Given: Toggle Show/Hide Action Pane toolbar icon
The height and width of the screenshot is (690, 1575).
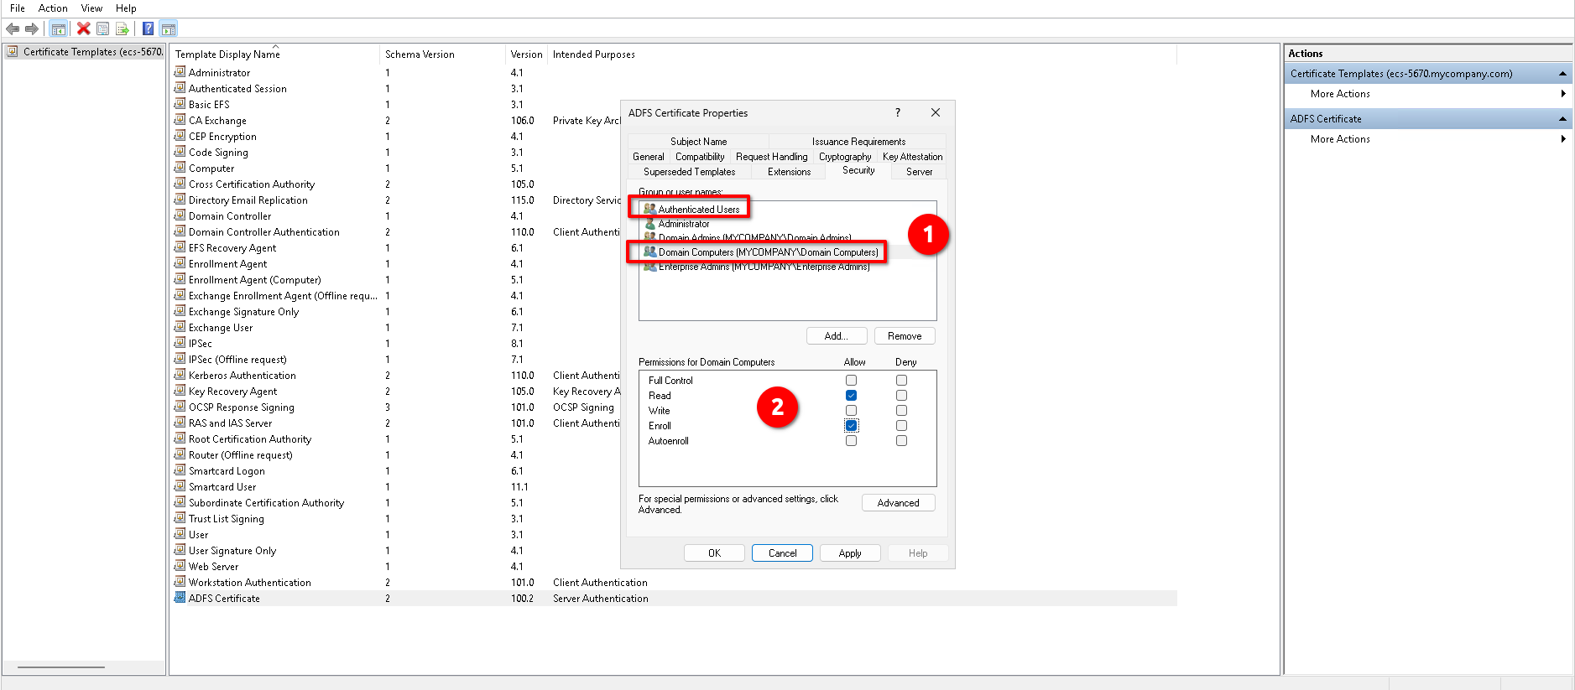Looking at the screenshot, I should click(168, 29).
